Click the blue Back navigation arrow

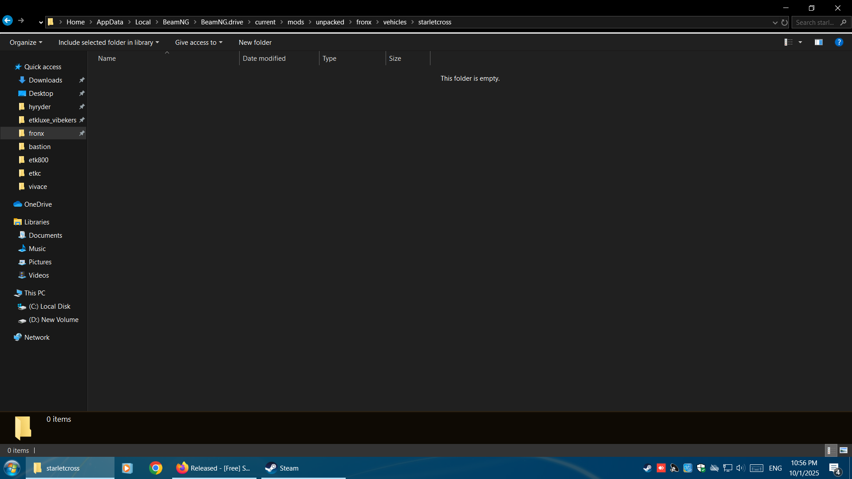(8, 21)
